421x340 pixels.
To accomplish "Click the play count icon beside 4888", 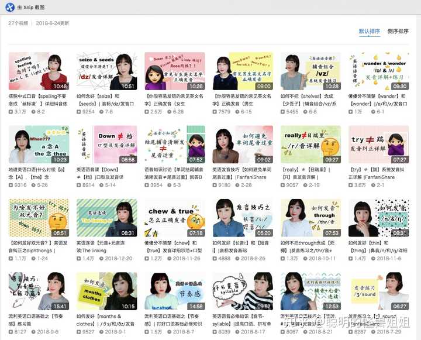I will [x=215, y=259].
